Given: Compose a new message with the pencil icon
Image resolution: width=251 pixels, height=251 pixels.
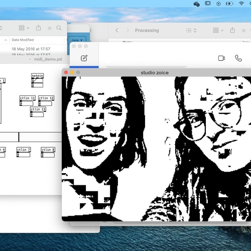Looking at the screenshot, I should coord(84,58).
